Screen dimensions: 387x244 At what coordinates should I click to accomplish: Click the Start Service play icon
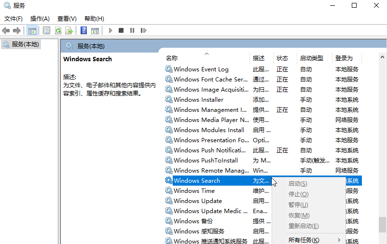pyautogui.click(x=111, y=31)
